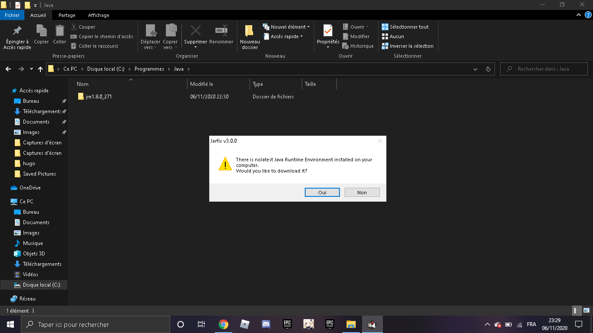Open Téléchargements under Accès rapide
This screenshot has height=333, width=593.
[42, 111]
